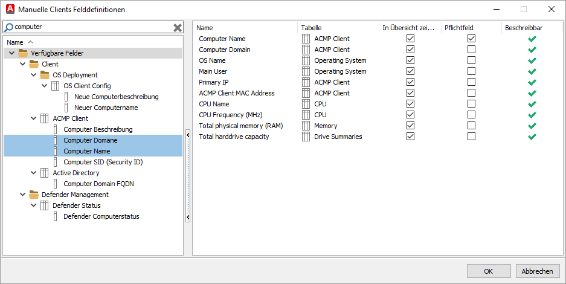Click the table icon beside Drive Summaries
Image resolution: width=566 pixels, height=284 pixels.
[306, 137]
